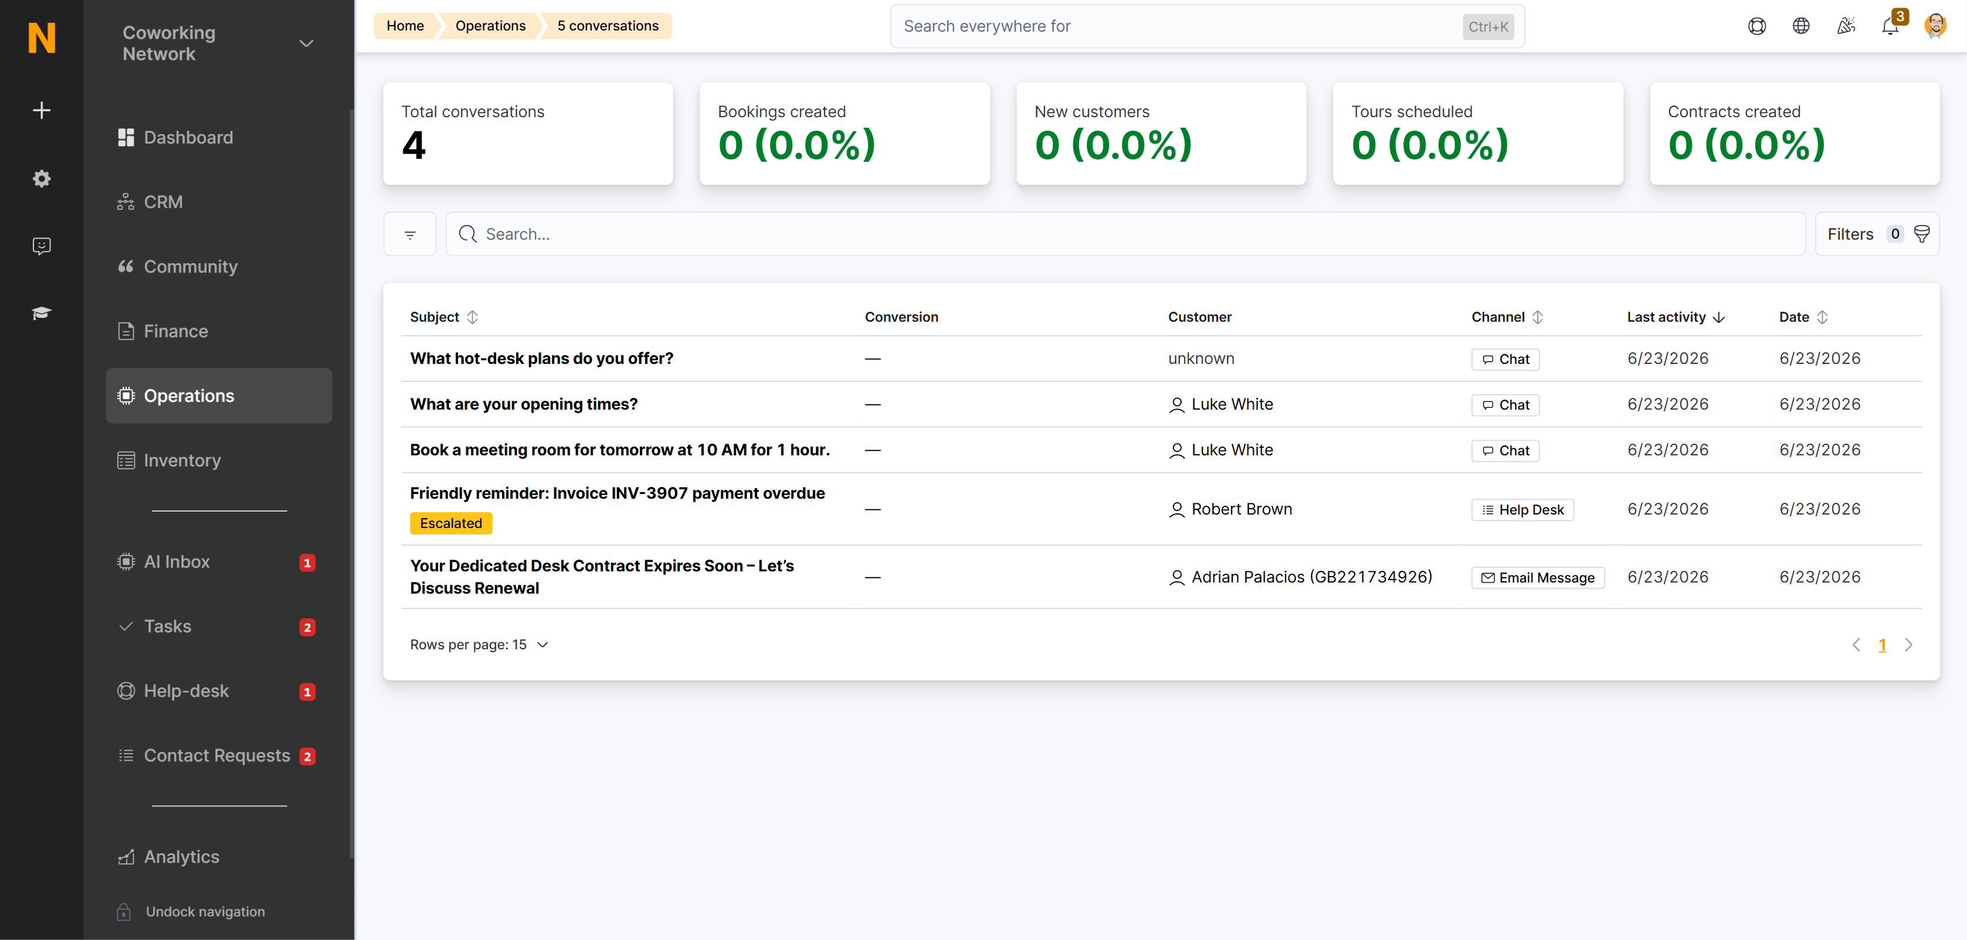Click customer Luke White in opening times row
The width and height of the screenshot is (1967, 940).
[x=1232, y=404]
